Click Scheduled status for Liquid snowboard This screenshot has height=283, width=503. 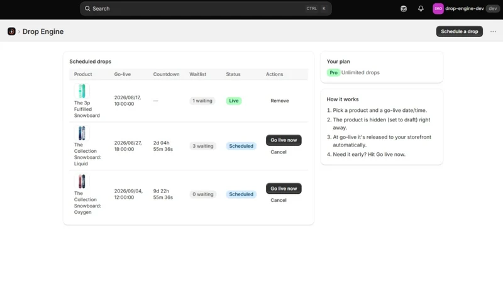[x=241, y=146]
